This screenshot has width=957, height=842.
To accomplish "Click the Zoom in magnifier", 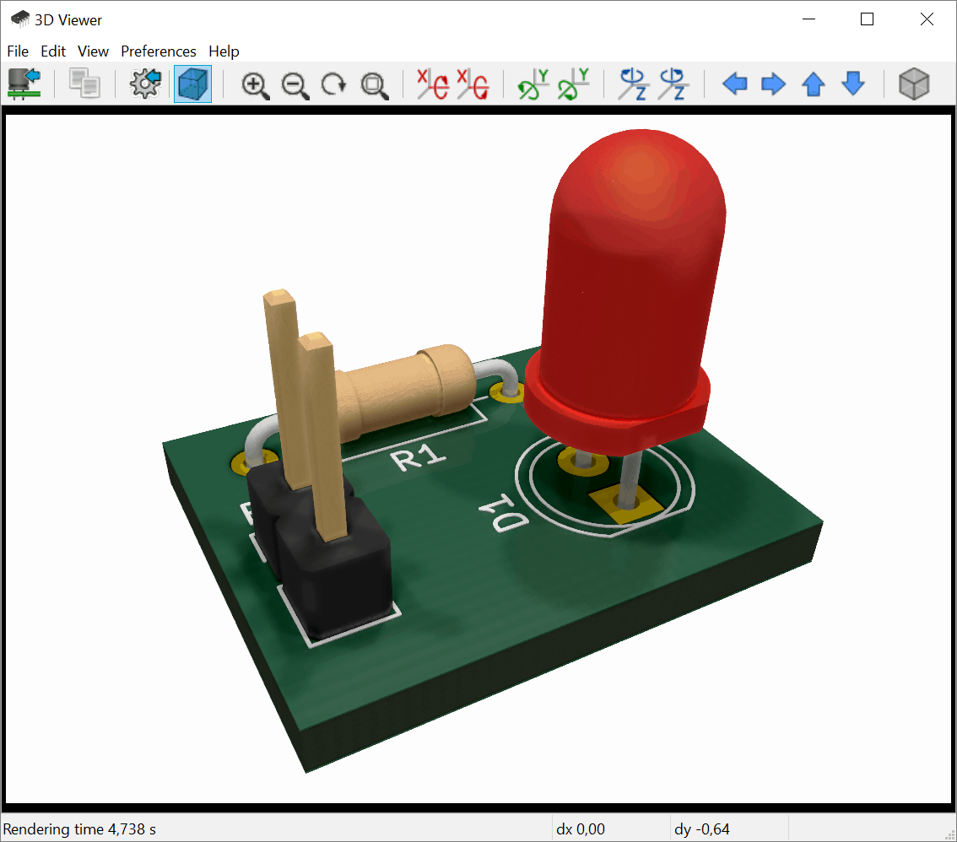I will tap(255, 84).
